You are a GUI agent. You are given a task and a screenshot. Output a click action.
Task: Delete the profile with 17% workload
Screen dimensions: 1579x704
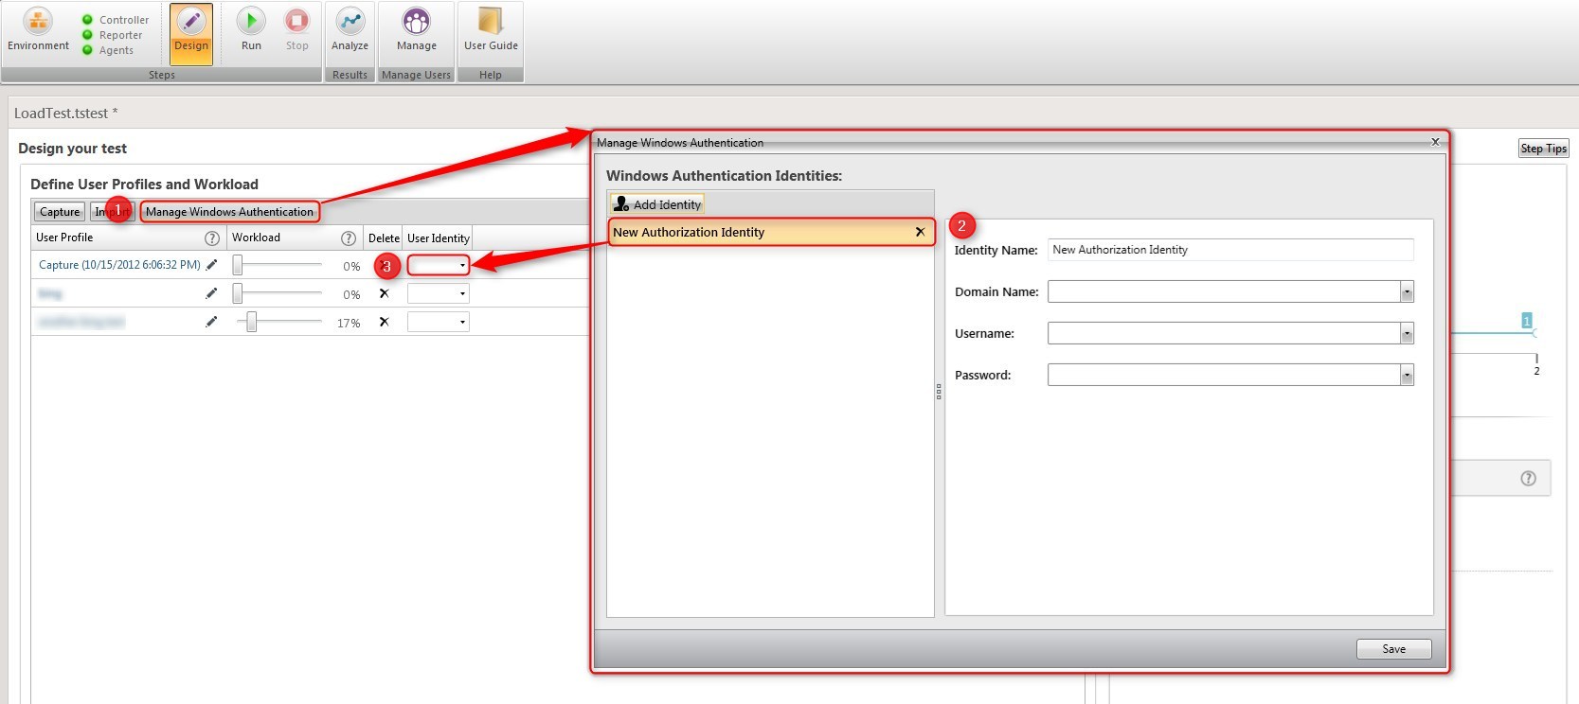coord(384,322)
